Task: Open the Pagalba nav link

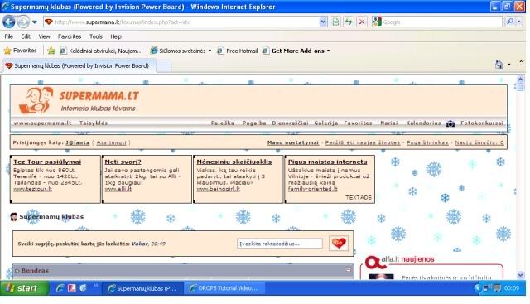Action: click(x=254, y=123)
